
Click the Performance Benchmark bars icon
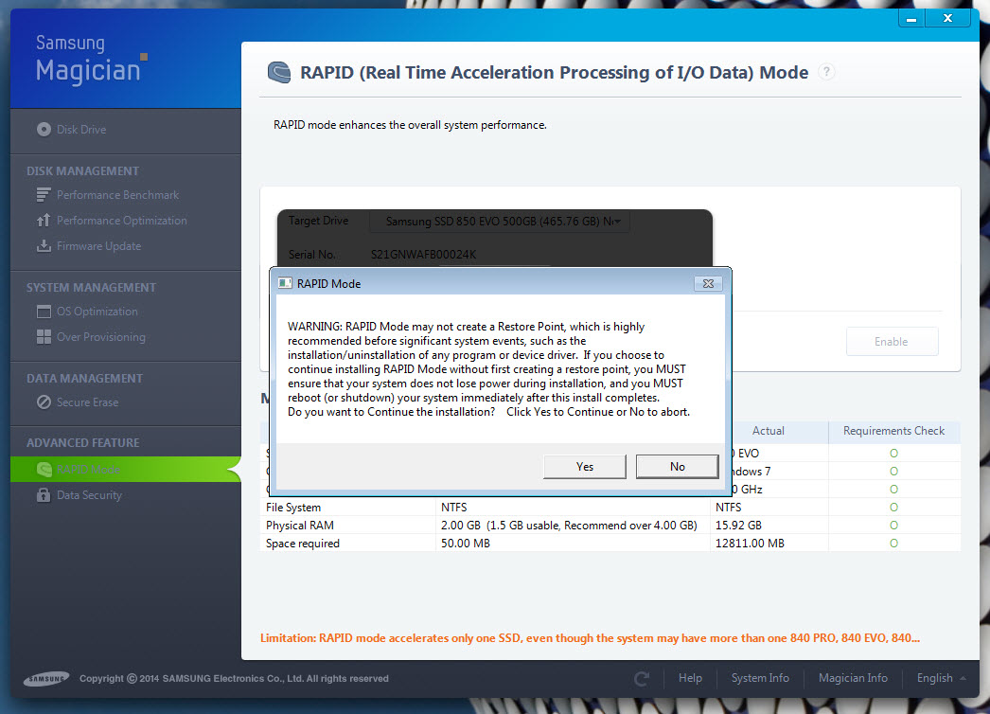coord(44,195)
